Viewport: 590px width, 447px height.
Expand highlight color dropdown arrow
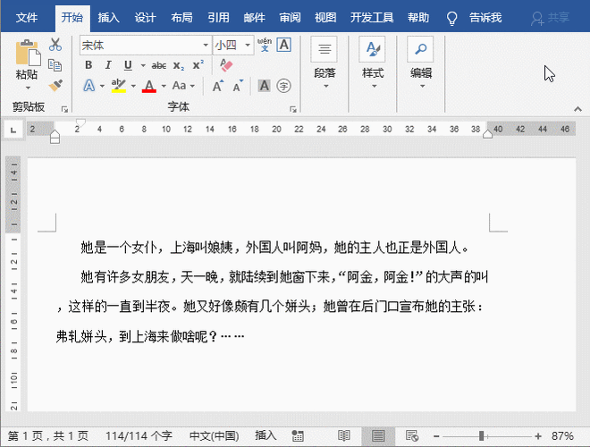[x=133, y=86]
